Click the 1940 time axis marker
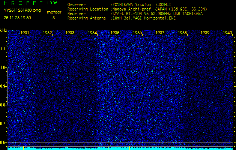The image size is (236, 150). click(227, 33)
